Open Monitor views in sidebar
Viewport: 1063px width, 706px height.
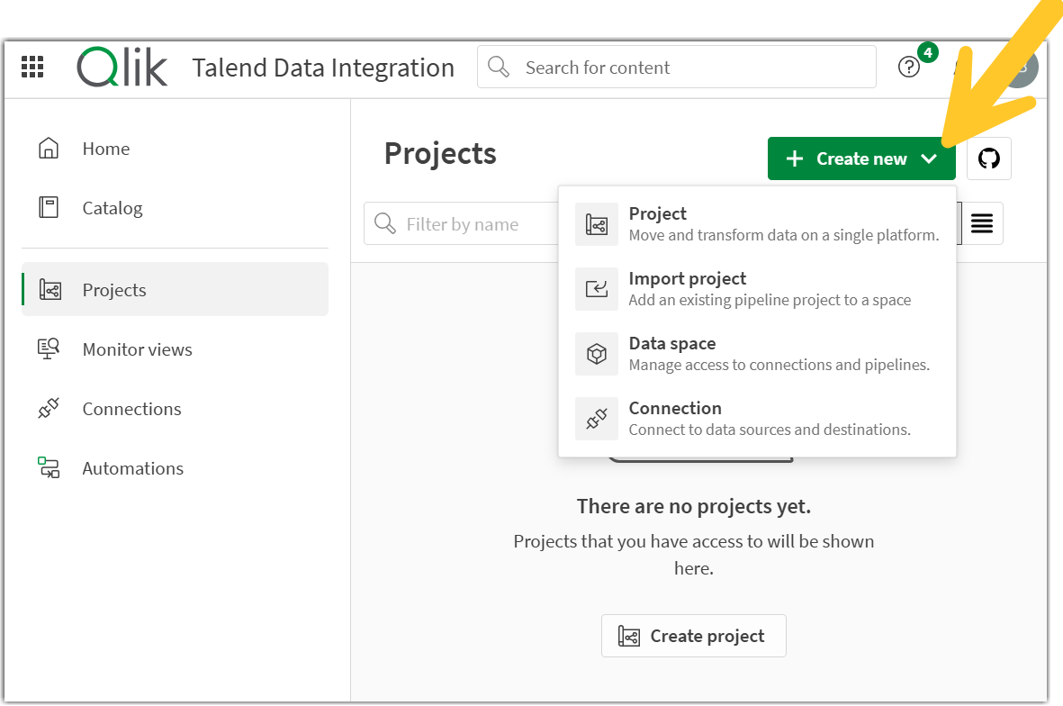175,349
